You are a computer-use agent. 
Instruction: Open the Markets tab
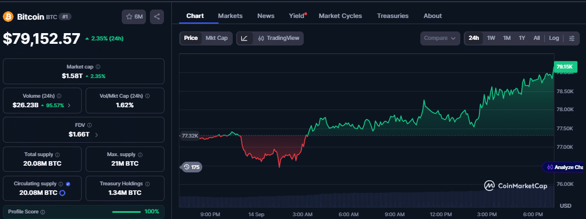(x=230, y=16)
